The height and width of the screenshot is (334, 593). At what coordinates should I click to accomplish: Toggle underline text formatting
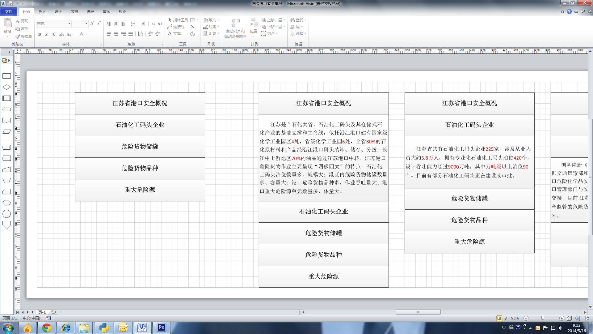point(54,34)
